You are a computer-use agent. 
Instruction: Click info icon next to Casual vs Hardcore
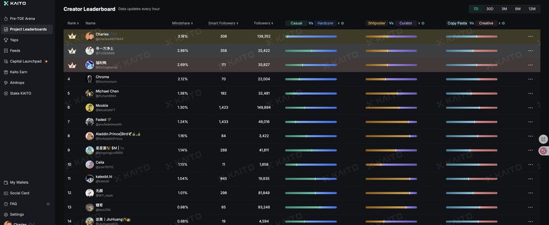342,23
